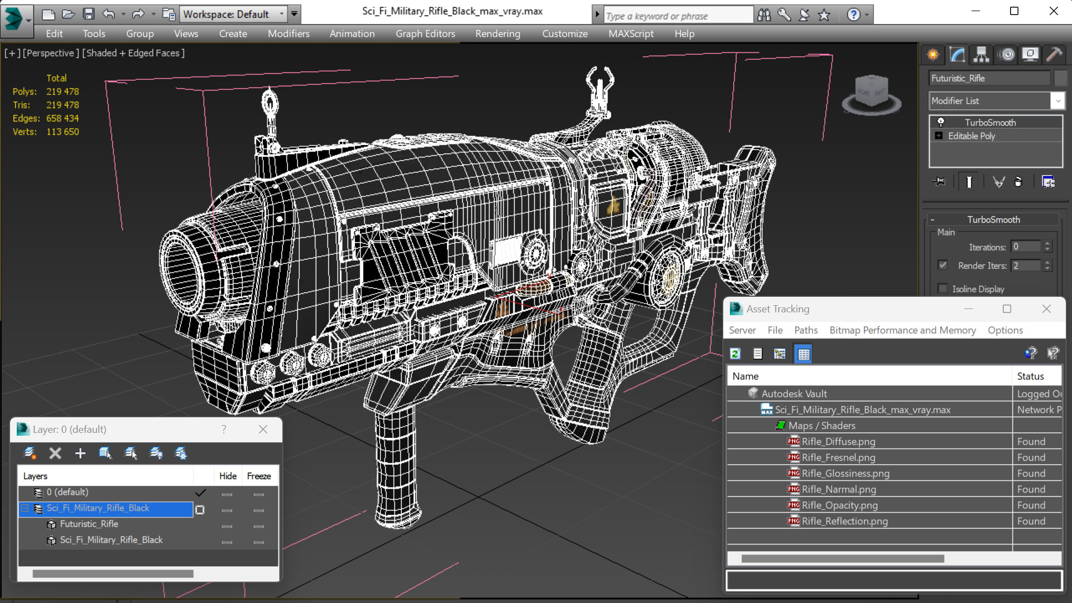Viewport: 1072px width, 603px height.
Task: Collapse the TurboSmooth rollout
Action: click(932, 220)
